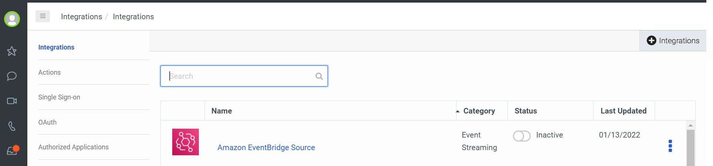Open the video camera icon
The width and height of the screenshot is (713, 166).
12,101
